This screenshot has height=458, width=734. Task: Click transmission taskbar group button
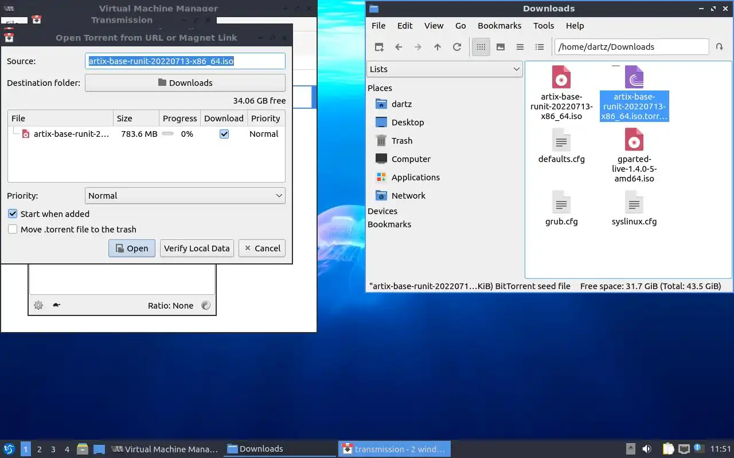[395, 449]
